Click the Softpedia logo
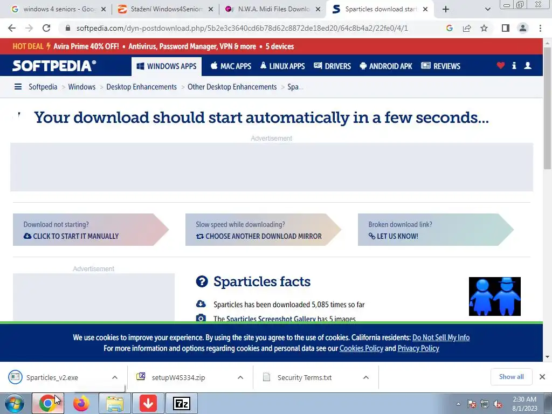552x414 pixels. pos(54,66)
